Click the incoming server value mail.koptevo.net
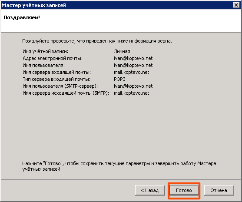 click(132, 72)
